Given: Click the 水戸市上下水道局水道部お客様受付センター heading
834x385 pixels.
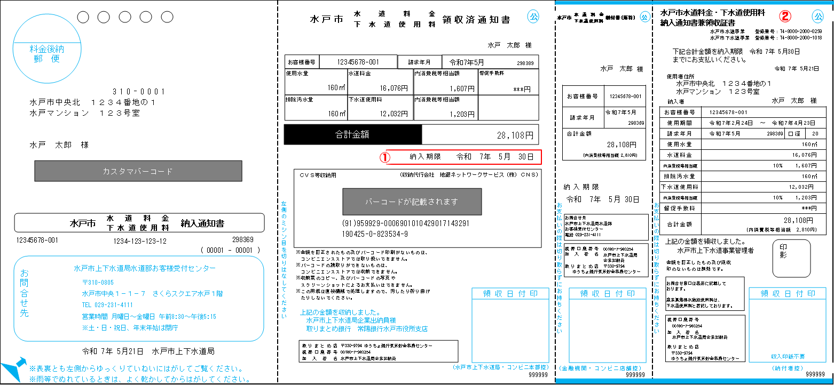Looking at the screenshot, I should (x=145, y=268).
